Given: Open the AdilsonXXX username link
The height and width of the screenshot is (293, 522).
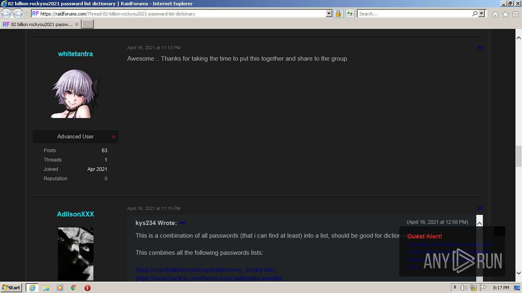Looking at the screenshot, I should [75, 214].
